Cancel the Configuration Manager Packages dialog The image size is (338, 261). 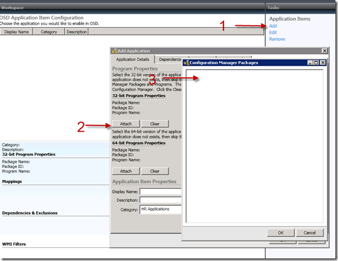tap(309, 232)
